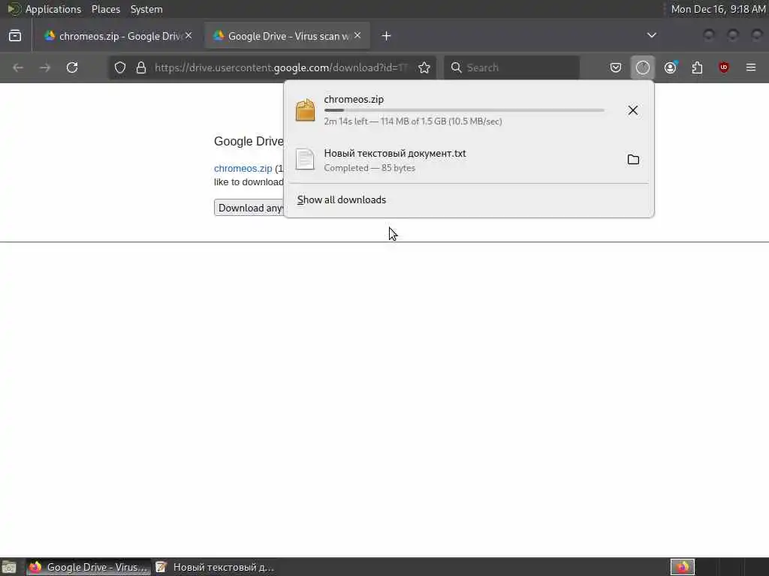Click the clock in top panel
This screenshot has height=576, width=769.
point(718,9)
